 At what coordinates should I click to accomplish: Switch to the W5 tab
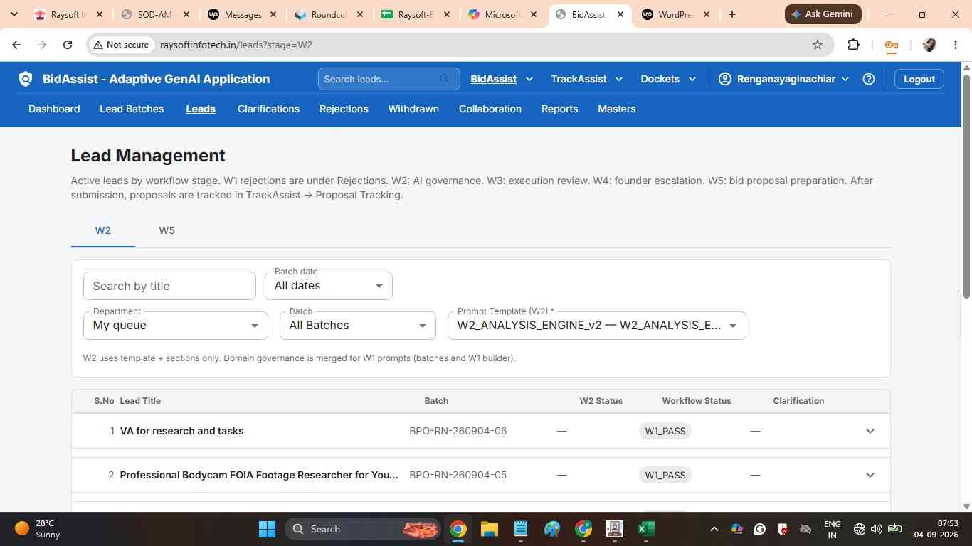tap(167, 230)
